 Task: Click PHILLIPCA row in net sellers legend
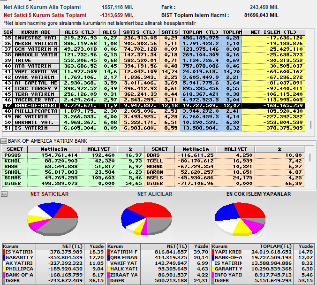point(53,269)
